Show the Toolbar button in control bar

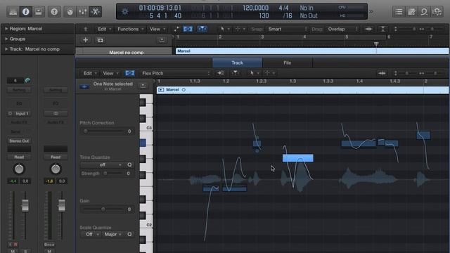39,12
